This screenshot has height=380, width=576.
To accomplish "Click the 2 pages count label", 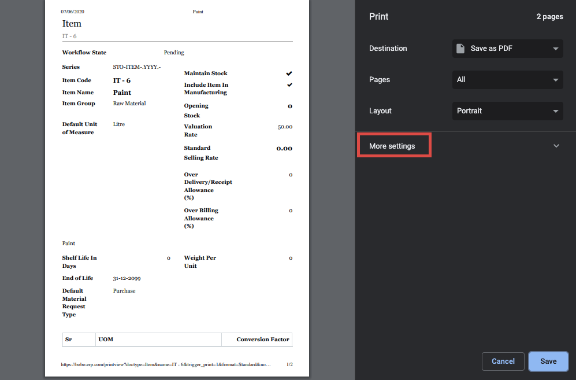I will [x=549, y=17].
